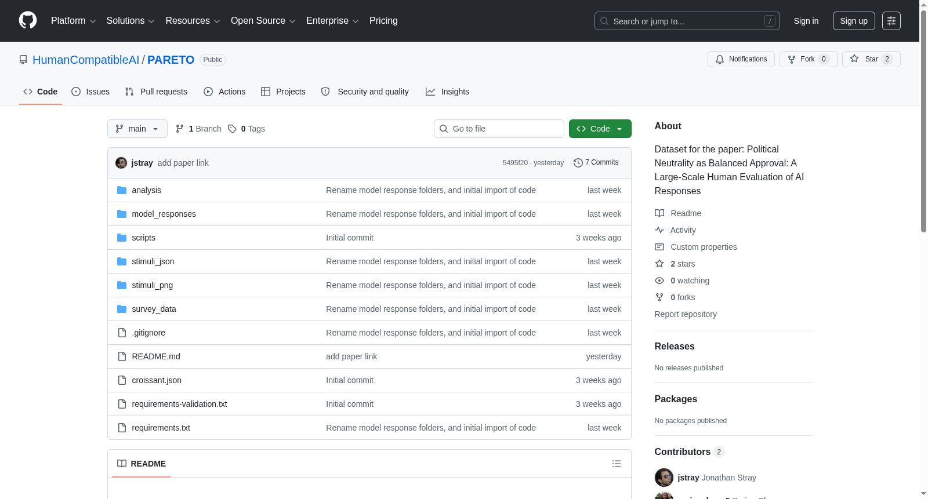Switch to the Issues tab
This screenshot has width=928, height=499.
90,92
